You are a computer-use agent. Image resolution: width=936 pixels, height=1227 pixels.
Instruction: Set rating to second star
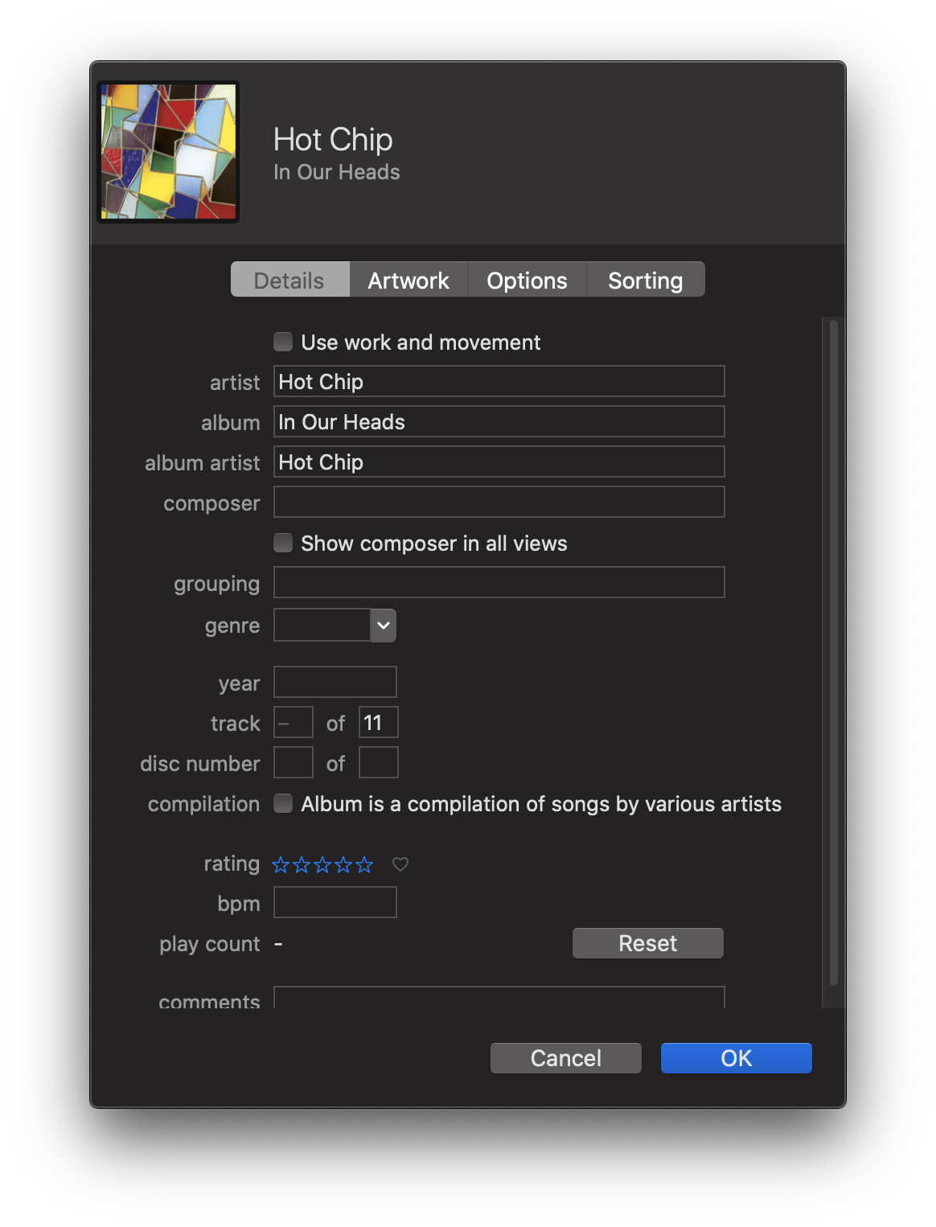pos(302,864)
